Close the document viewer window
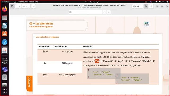The height and width of the screenshot is (96, 170). click(167, 6)
